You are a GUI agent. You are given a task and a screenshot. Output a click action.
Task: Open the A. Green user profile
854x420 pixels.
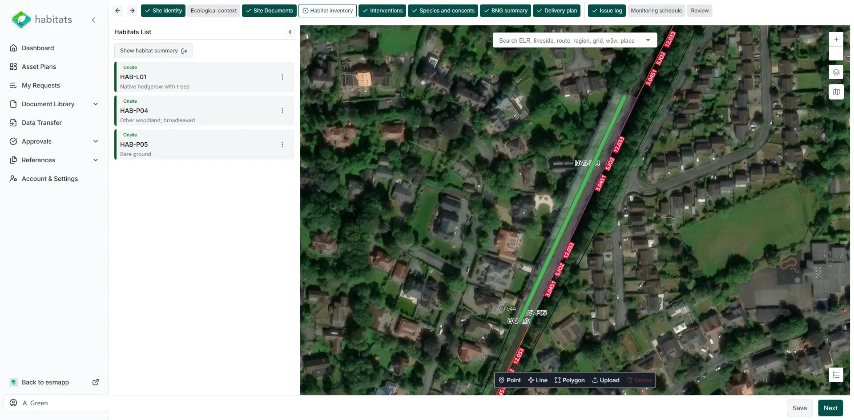(54, 403)
